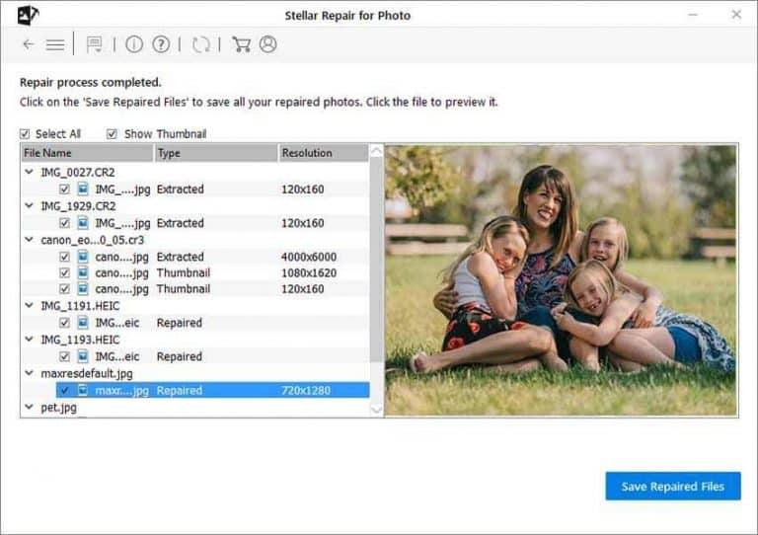The image size is (758, 535).
Task: Click the update refresh icon
Action: (200, 44)
